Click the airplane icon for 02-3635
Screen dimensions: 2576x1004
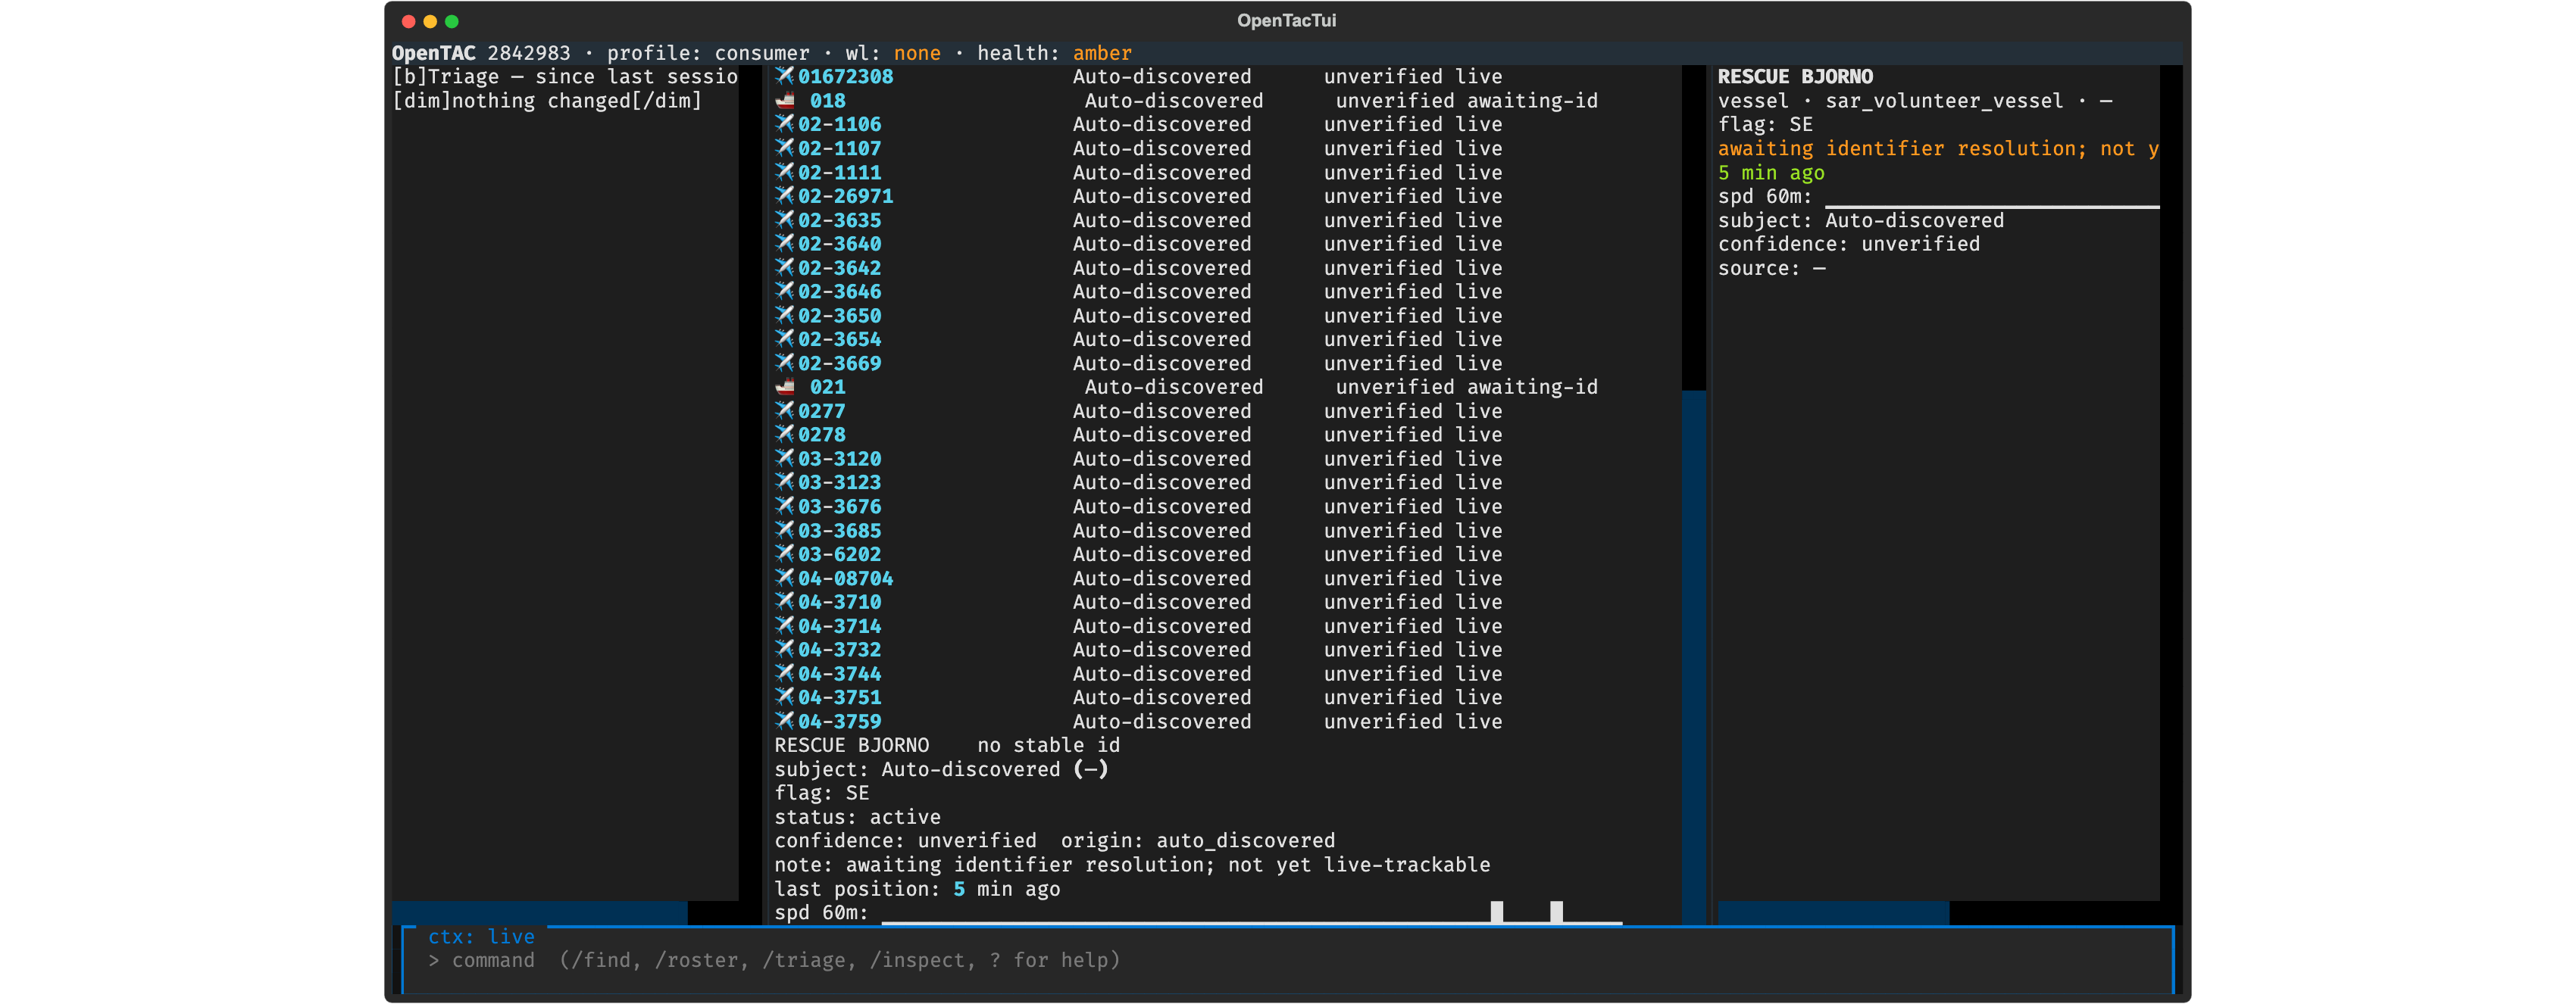point(785,221)
